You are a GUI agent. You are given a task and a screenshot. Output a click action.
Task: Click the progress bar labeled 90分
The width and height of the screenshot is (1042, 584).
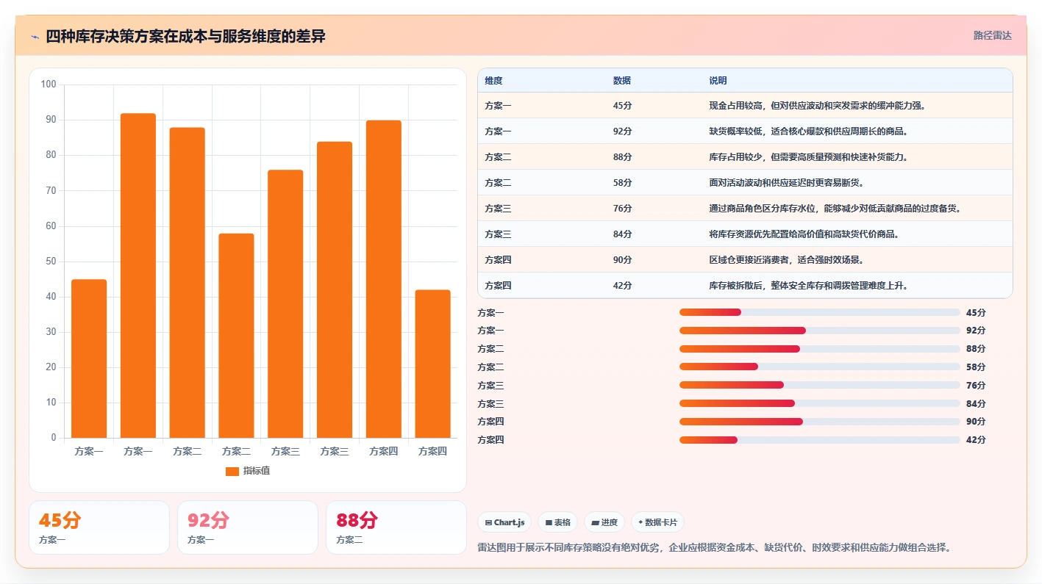820,422
